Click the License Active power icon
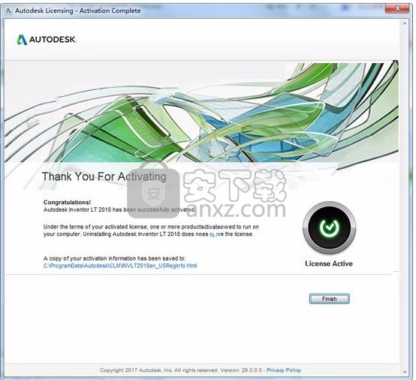Screen dimensions: 416x380 (x=329, y=228)
